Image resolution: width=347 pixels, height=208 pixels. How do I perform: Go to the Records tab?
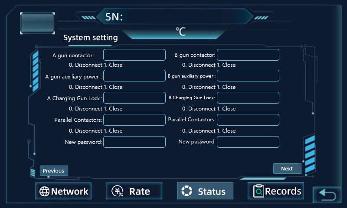(275, 191)
